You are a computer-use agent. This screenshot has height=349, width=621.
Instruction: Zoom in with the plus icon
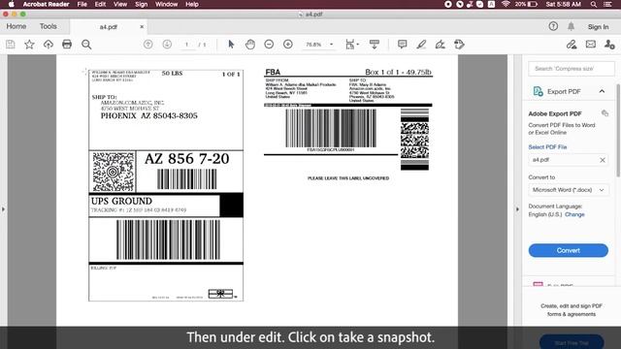[x=288, y=45]
